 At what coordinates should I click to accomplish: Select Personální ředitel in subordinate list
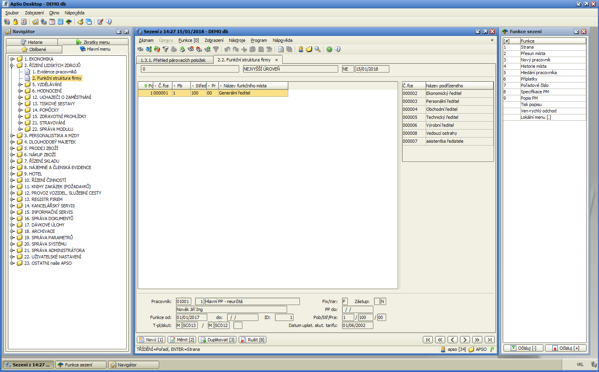click(x=448, y=101)
